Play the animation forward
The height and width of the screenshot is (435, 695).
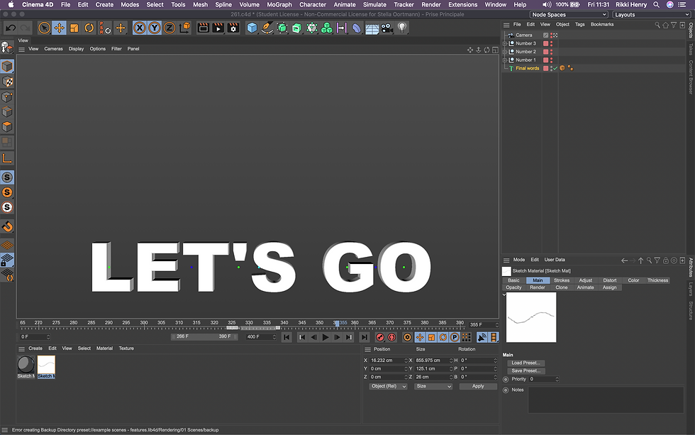click(326, 338)
